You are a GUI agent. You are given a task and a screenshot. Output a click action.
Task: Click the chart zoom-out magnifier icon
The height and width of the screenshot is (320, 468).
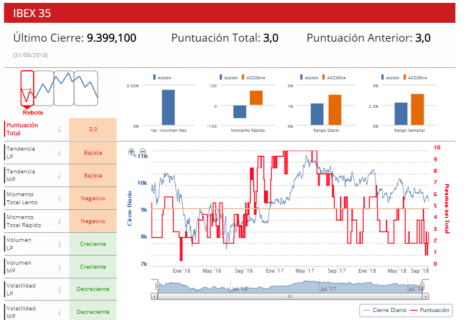click(143, 152)
